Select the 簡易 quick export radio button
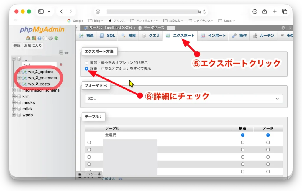Viewport: 302px width, 191px height. 86,63
